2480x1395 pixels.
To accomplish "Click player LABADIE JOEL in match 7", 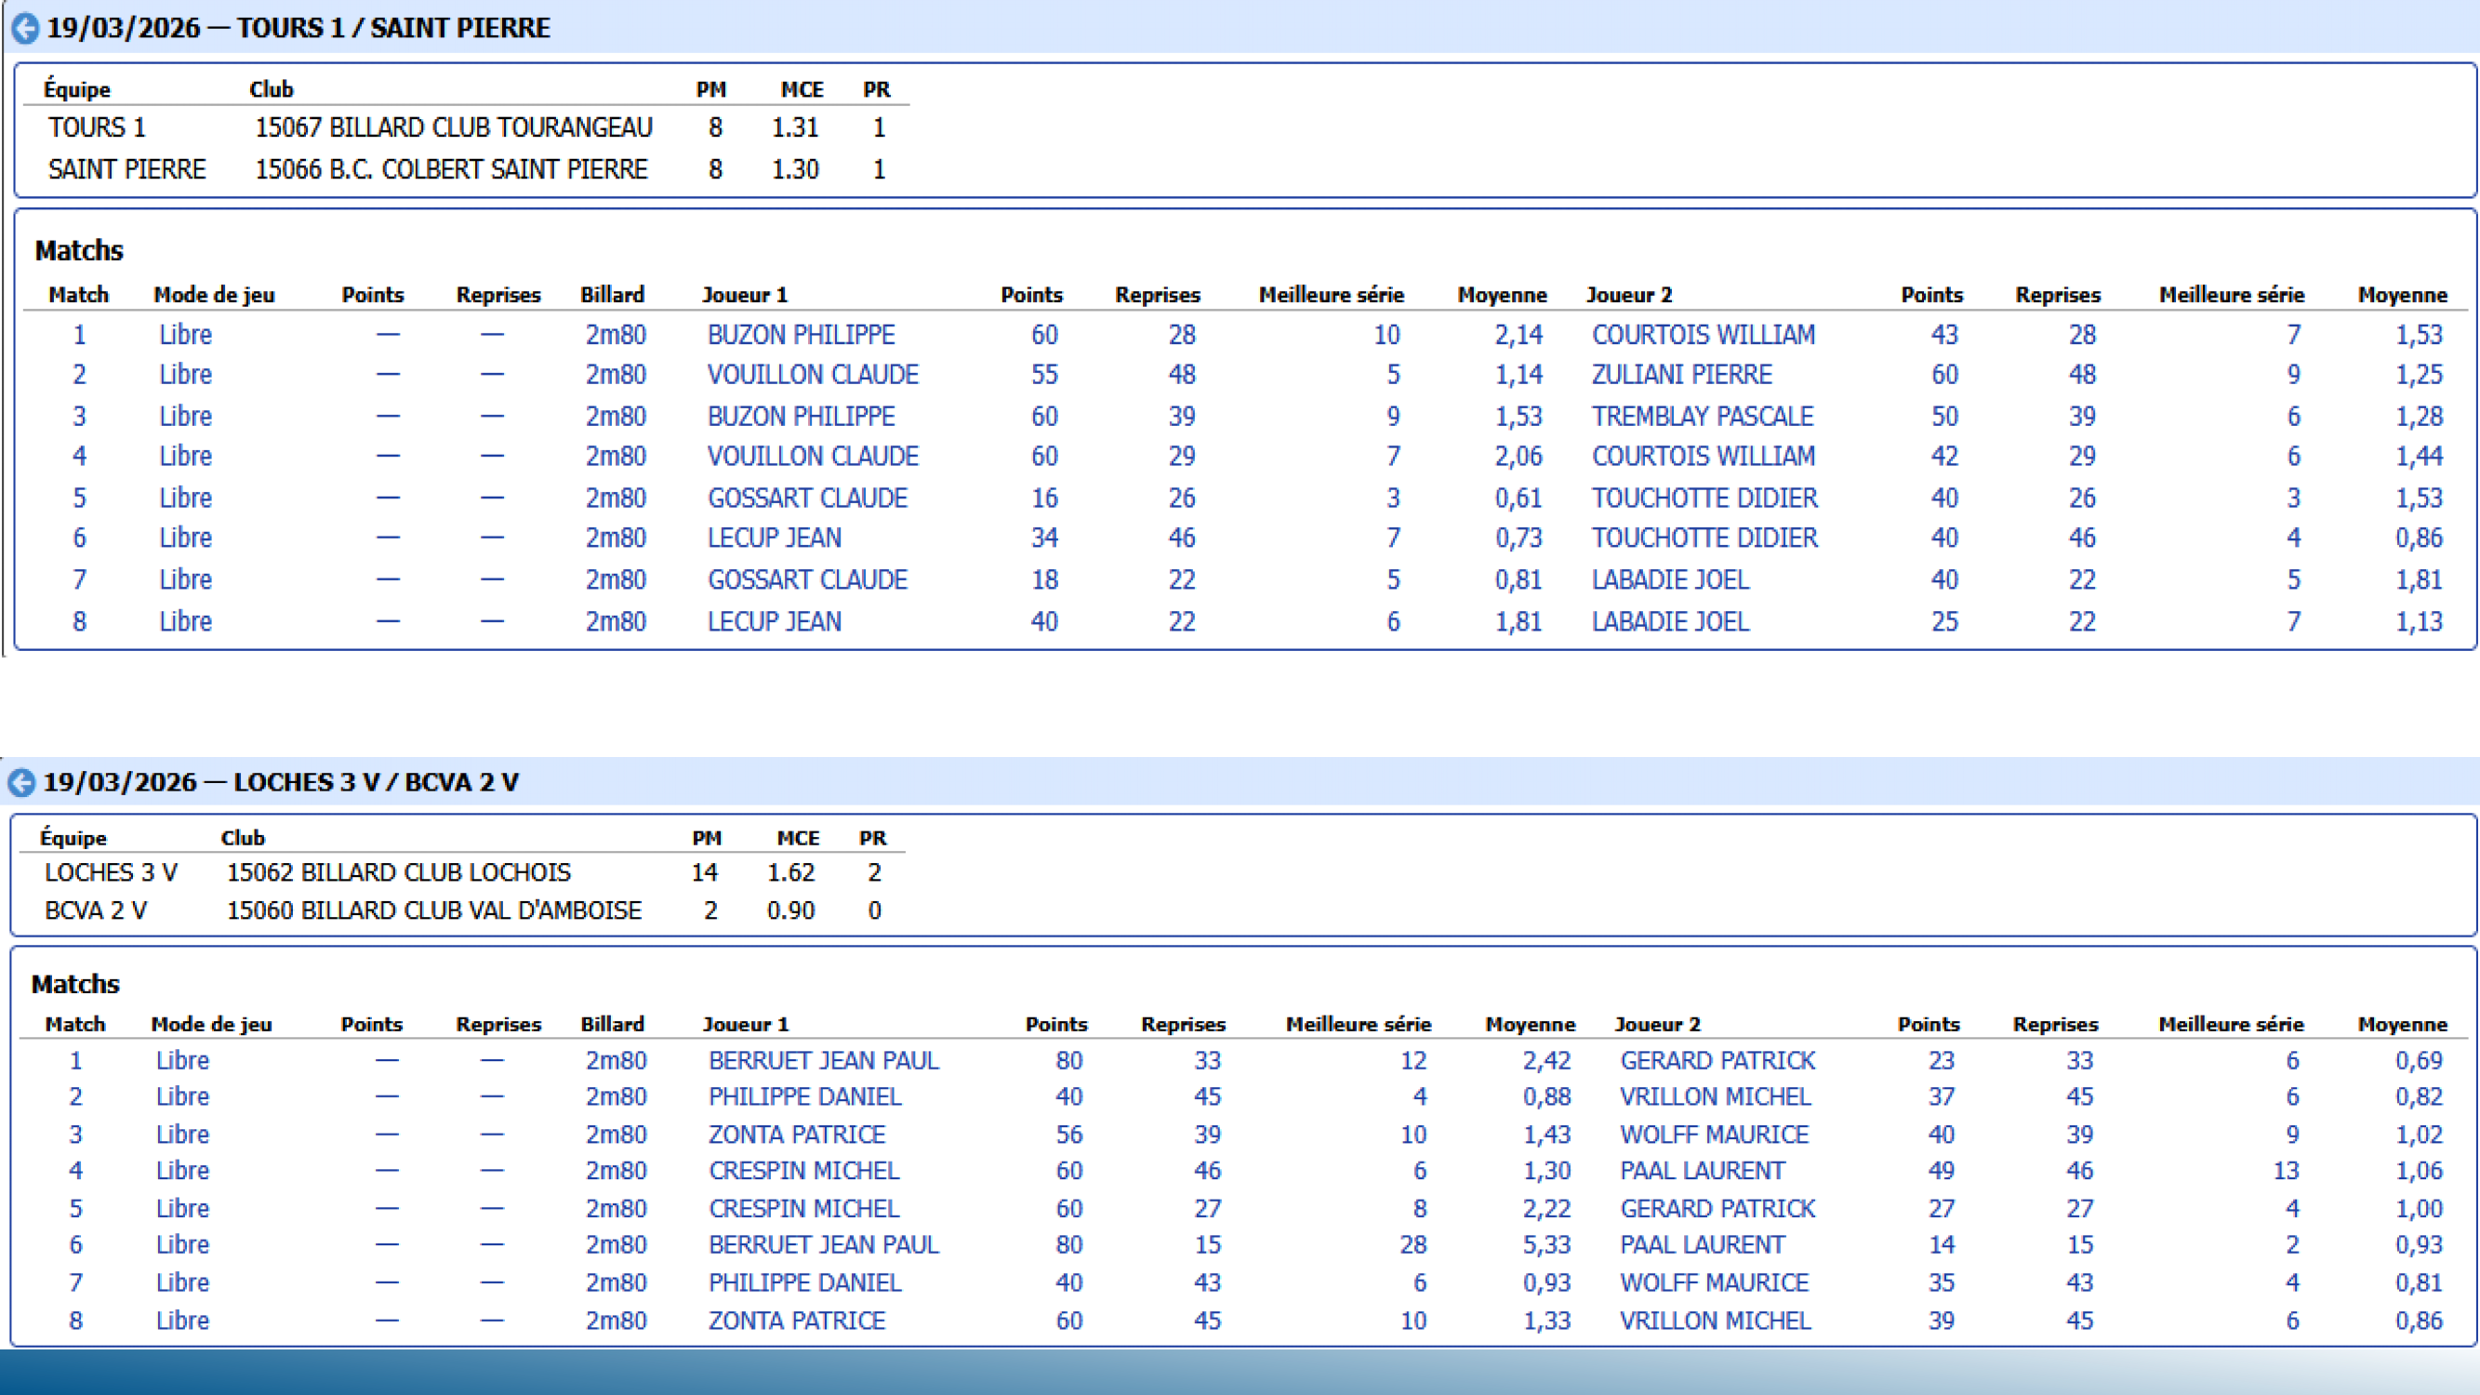I will [x=1671, y=578].
